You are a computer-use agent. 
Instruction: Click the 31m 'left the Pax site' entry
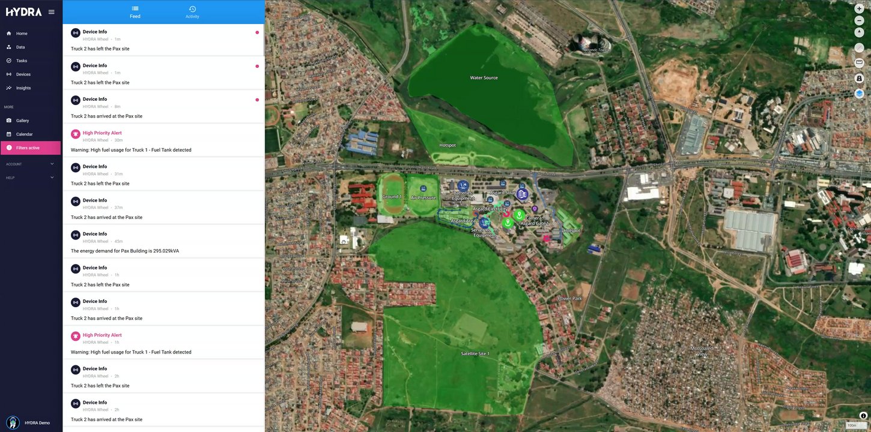pyautogui.click(x=163, y=175)
